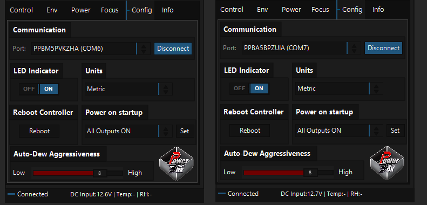Click Low label of left Auto-Dew slider

point(19,173)
